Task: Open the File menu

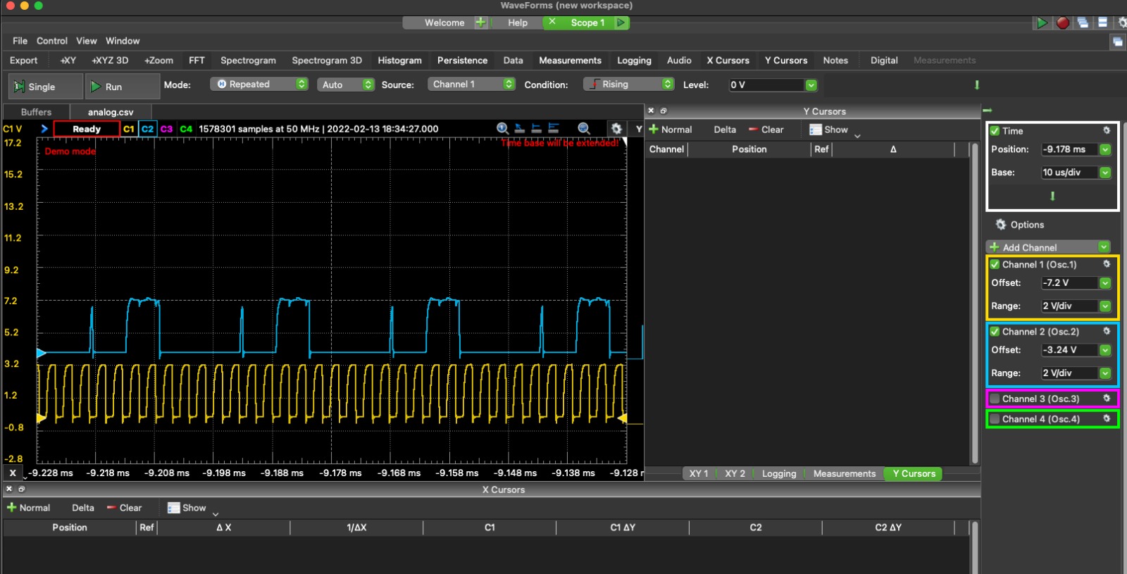Action: pos(20,41)
